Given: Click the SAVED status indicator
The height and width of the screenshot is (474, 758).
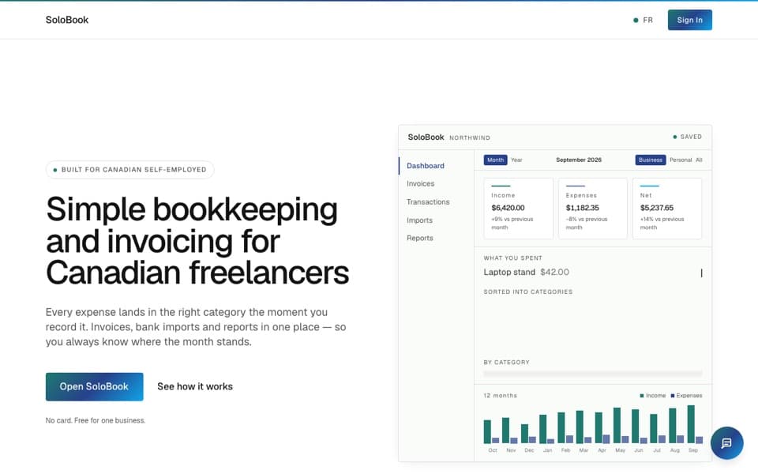Looking at the screenshot, I should point(687,137).
